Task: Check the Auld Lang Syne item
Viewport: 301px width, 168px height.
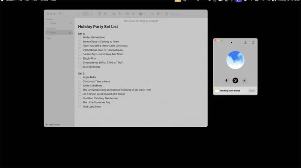Action: 80,107
